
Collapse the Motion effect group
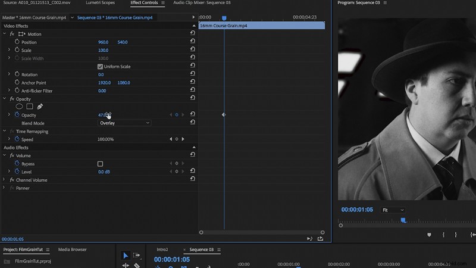4,34
